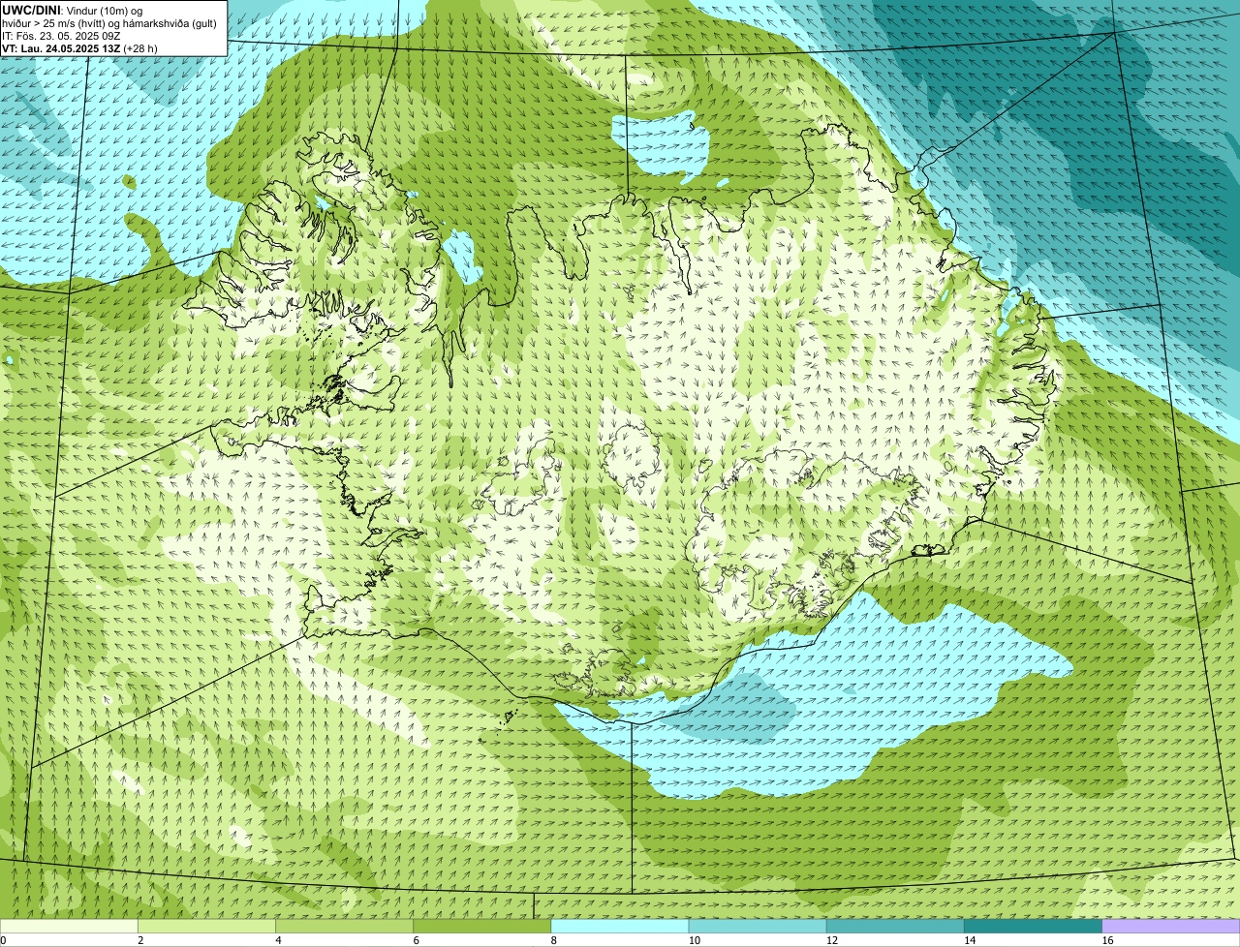Click the pale yellow 0–2 legend swatch
1240x947 pixels.
click(69, 927)
